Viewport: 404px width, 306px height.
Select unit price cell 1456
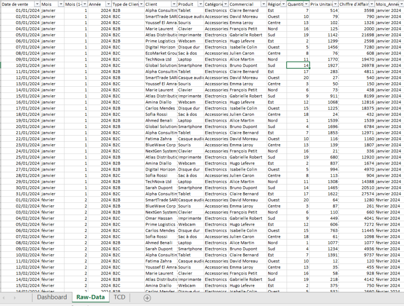(324, 47)
